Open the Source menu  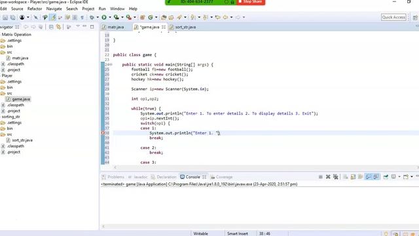pos(17,9)
